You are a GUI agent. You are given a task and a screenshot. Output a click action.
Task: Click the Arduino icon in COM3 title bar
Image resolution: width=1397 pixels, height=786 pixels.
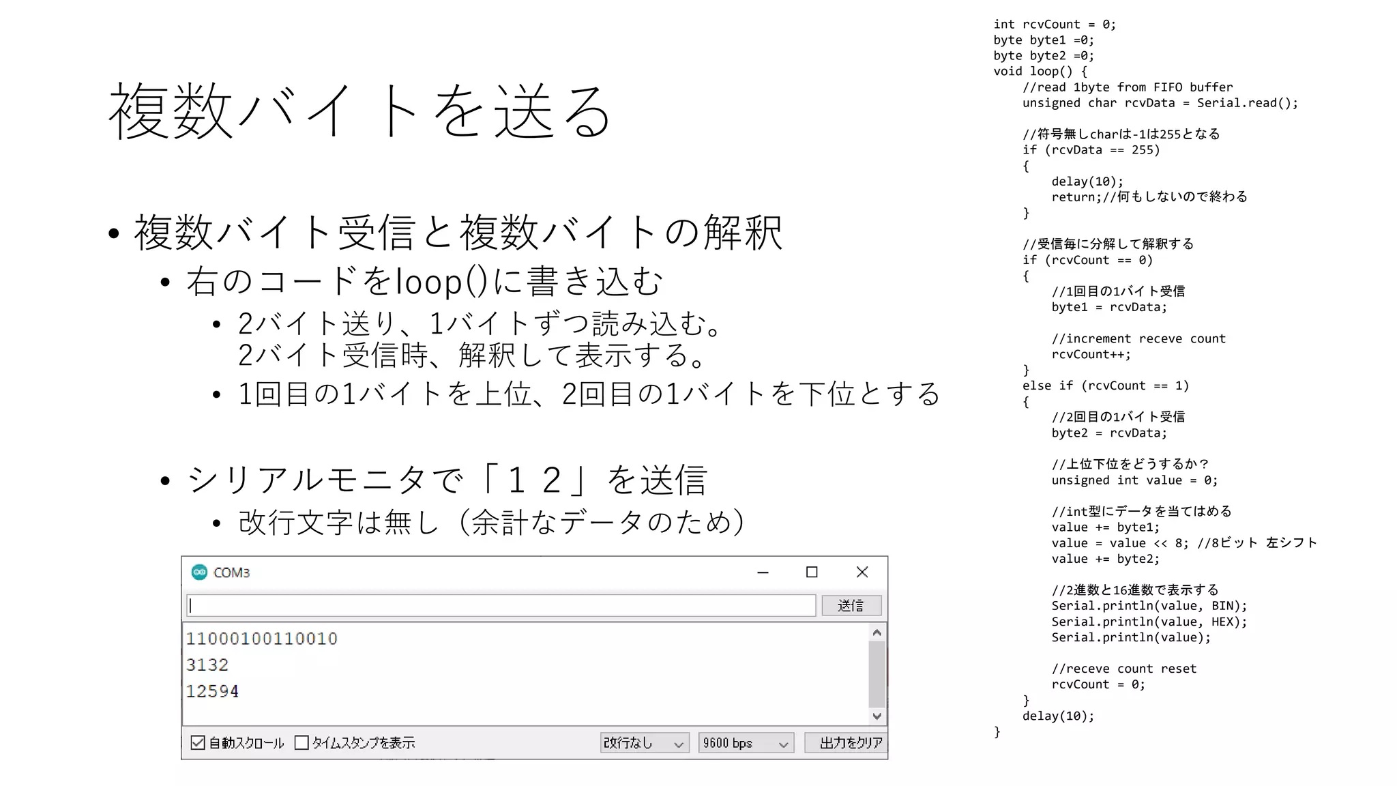click(x=199, y=572)
